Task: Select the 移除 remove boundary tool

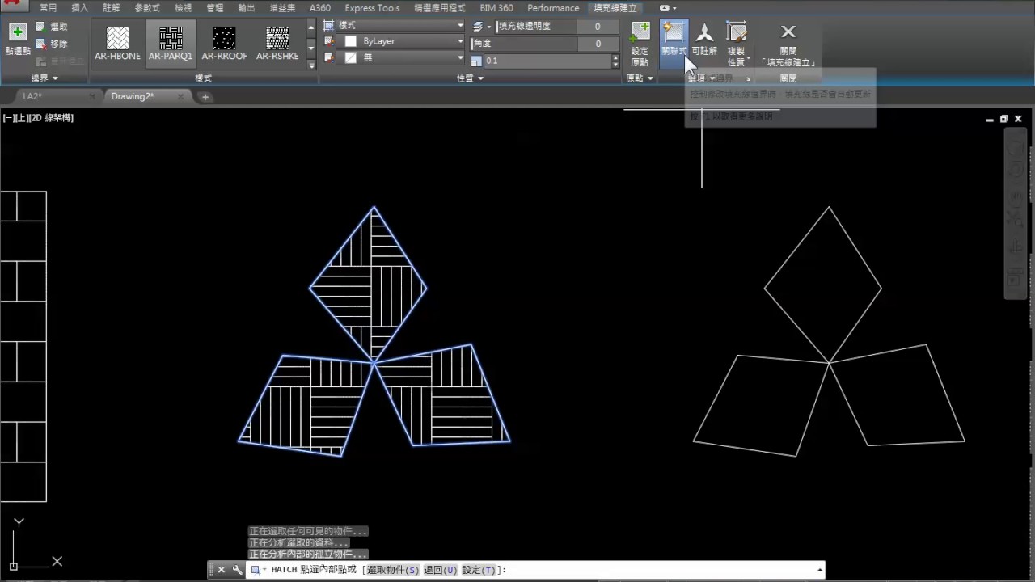Action: [x=51, y=44]
